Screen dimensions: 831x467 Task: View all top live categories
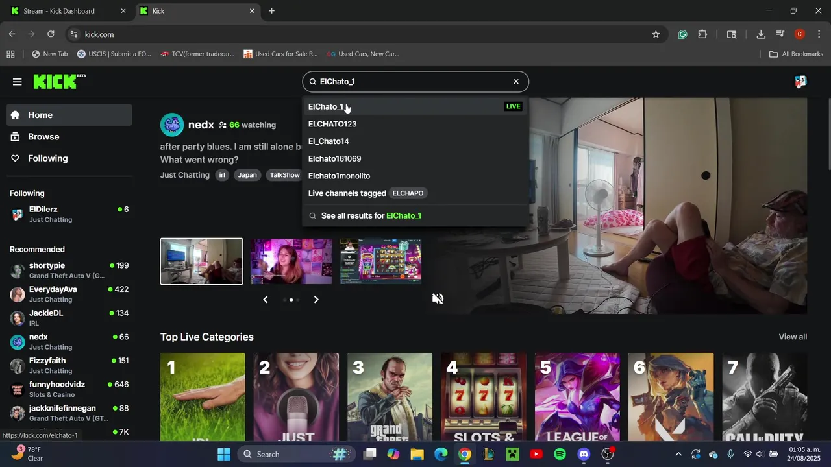pyautogui.click(x=793, y=337)
